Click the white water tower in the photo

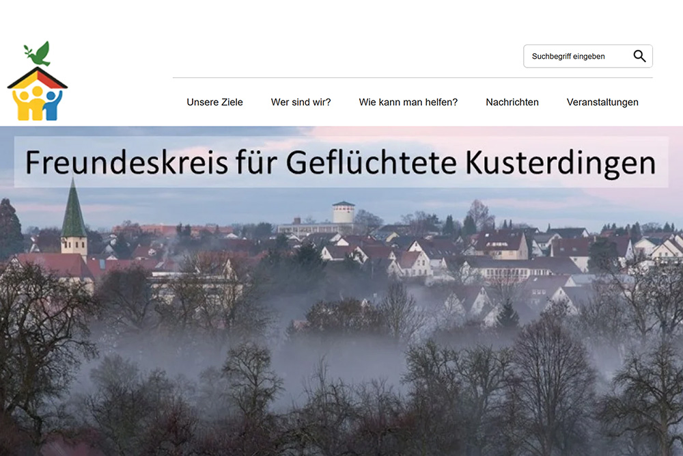(344, 213)
